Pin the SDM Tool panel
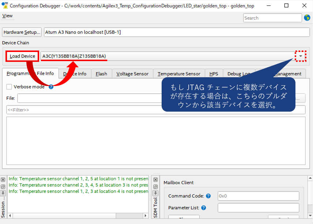The width and height of the screenshot is (313, 224). click(155, 193)
